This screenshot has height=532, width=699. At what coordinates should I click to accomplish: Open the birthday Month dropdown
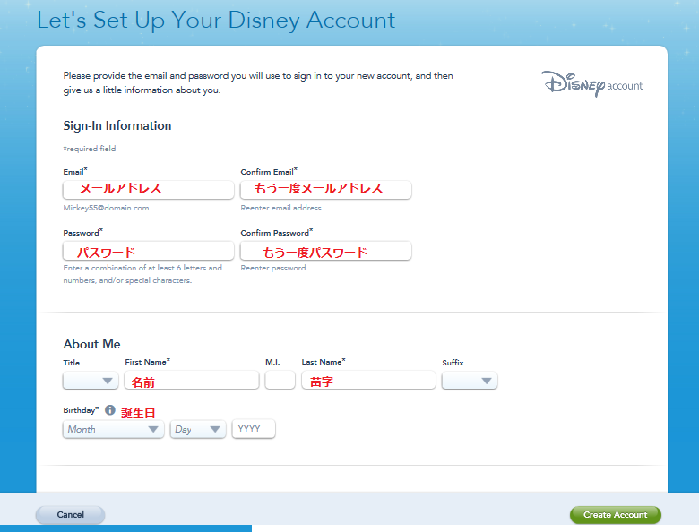click(114, 429)
